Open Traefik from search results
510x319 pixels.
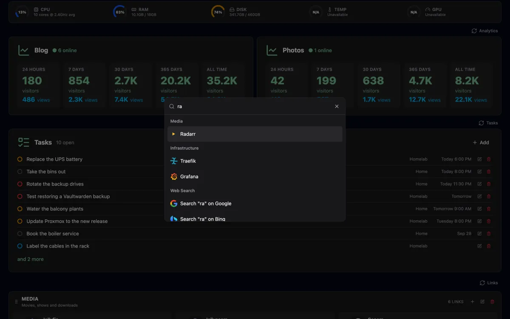click(x=255, y=161)
